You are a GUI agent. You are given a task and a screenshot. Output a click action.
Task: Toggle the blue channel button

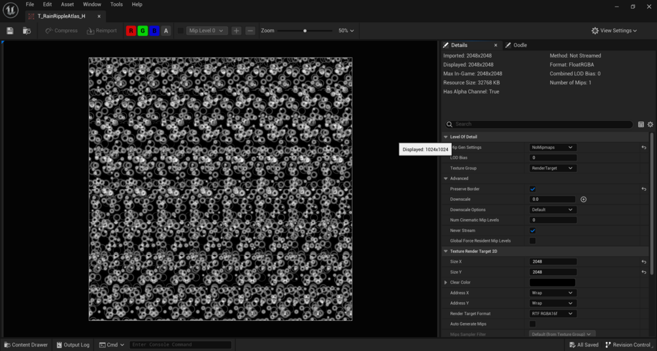(x=155, y=31)
